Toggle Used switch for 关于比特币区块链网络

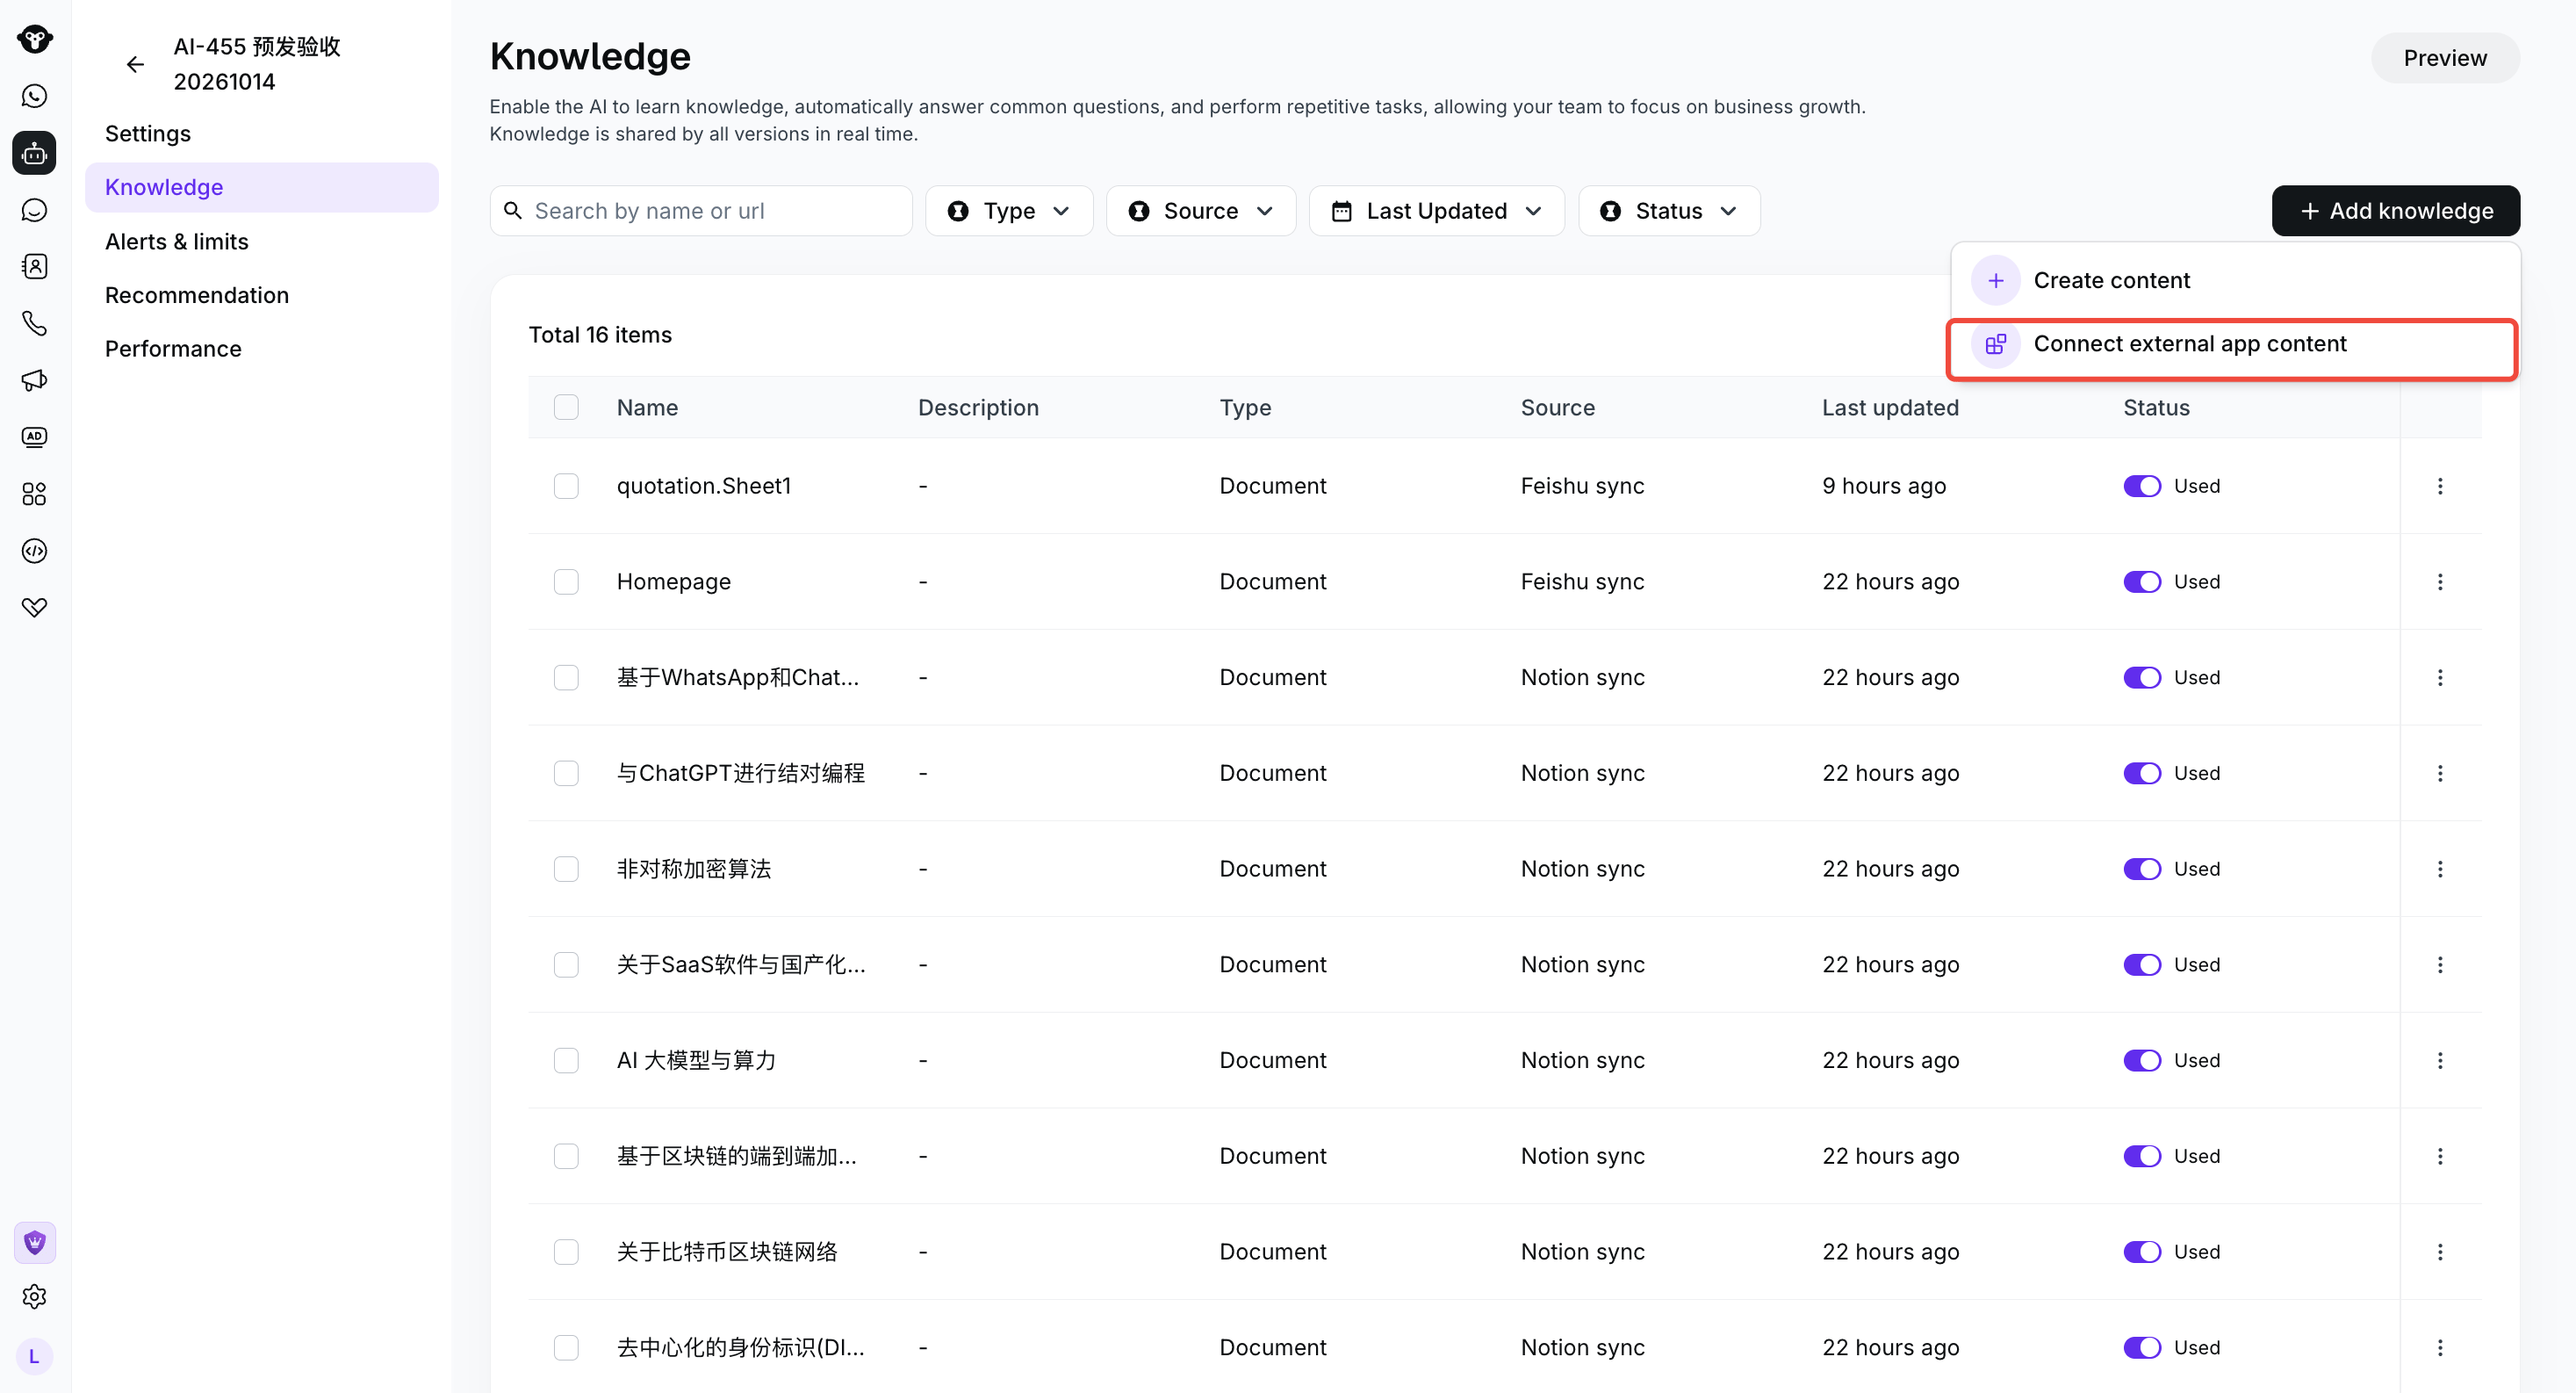[x=2142, y=1252]
